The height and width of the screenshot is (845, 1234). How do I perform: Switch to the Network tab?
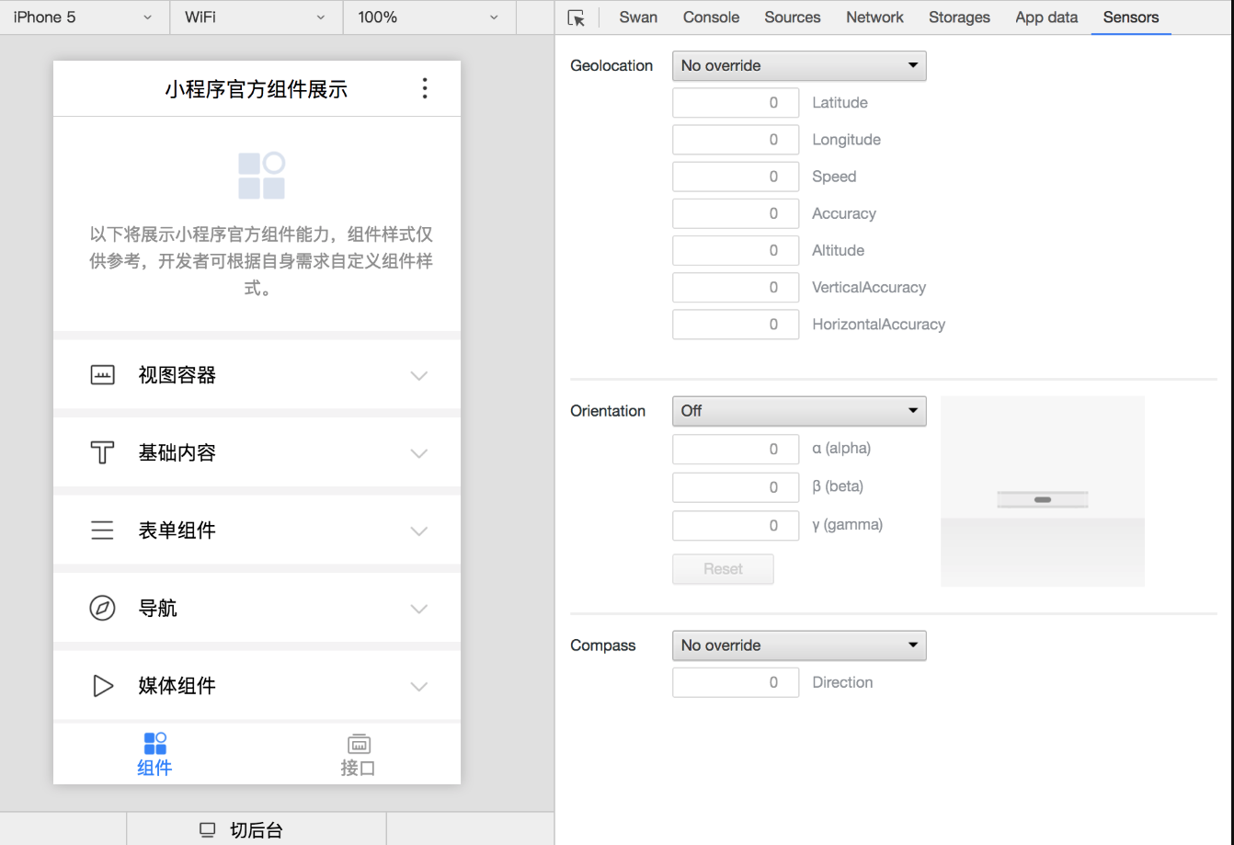point(874,17)
